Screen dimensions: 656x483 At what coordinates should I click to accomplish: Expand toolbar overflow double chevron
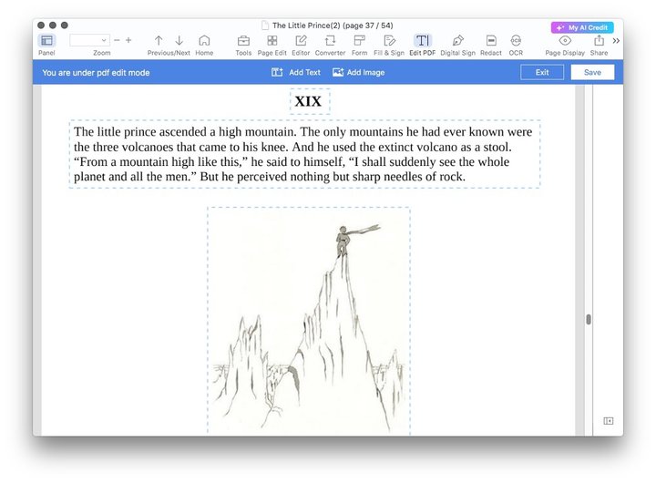[616, 41]
